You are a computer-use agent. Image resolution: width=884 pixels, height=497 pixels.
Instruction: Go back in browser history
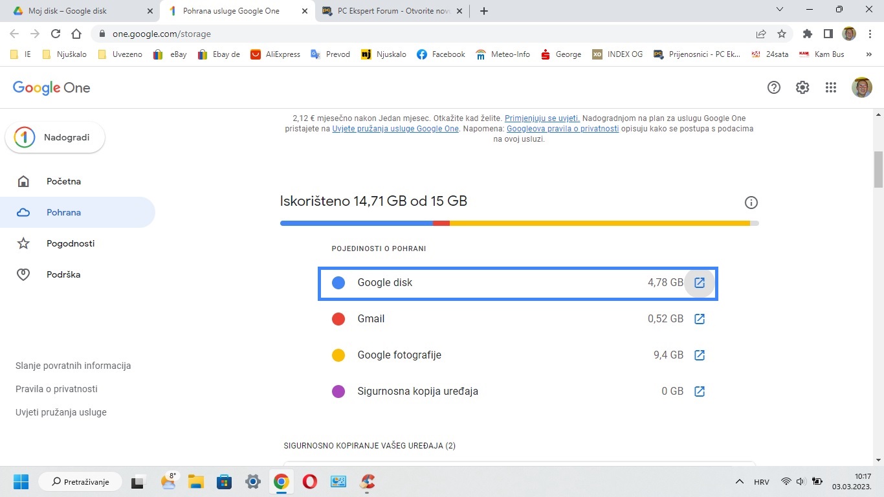point(14,34)
